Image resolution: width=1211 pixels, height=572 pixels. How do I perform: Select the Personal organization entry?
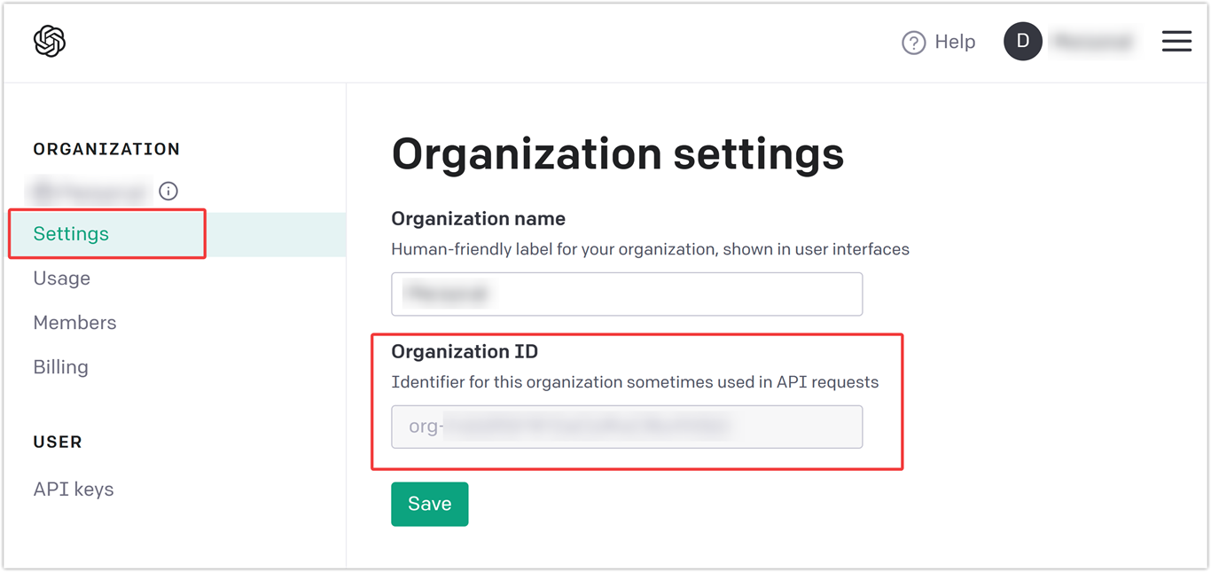pos(89,191)
